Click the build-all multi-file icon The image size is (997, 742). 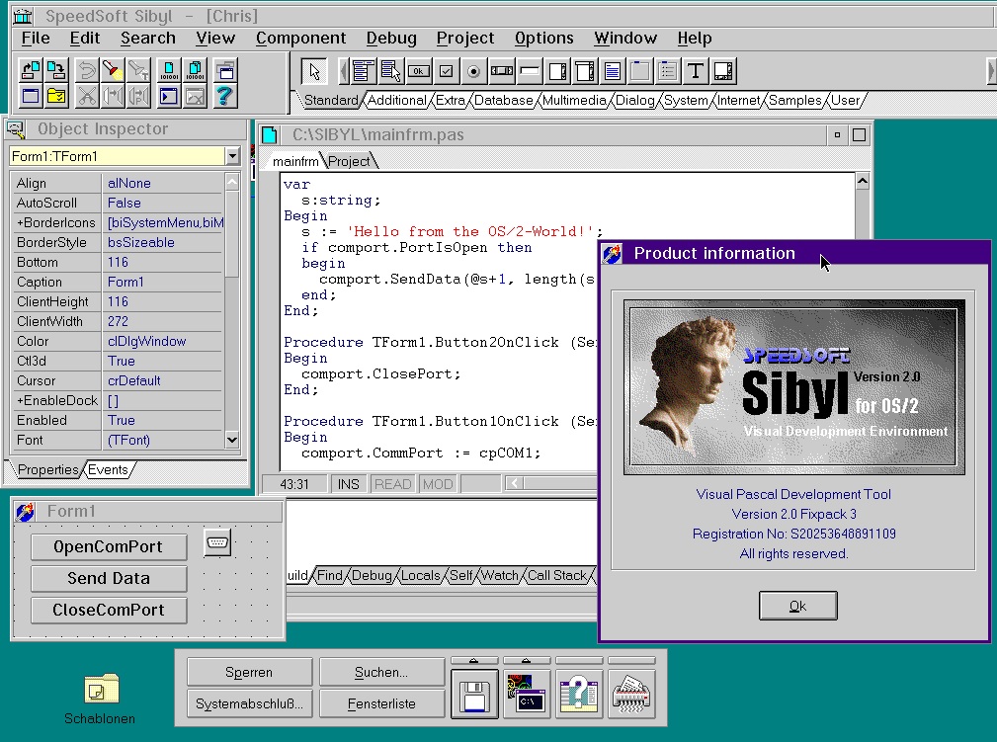point(195,70)
